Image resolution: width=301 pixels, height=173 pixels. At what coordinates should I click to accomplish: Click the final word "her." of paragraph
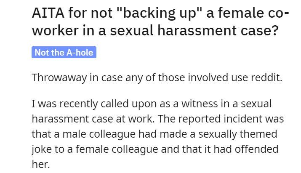[x=41, y=164]
